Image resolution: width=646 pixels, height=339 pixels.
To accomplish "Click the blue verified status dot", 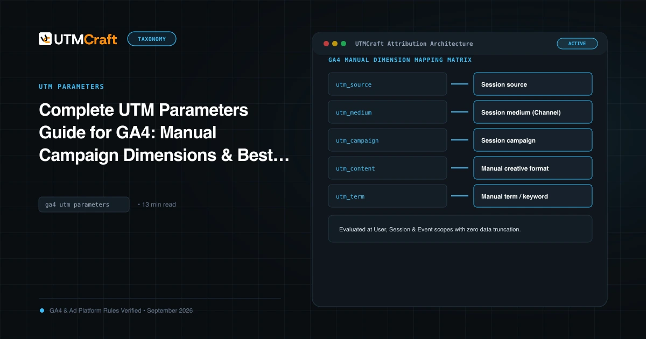I will [42, 310].
